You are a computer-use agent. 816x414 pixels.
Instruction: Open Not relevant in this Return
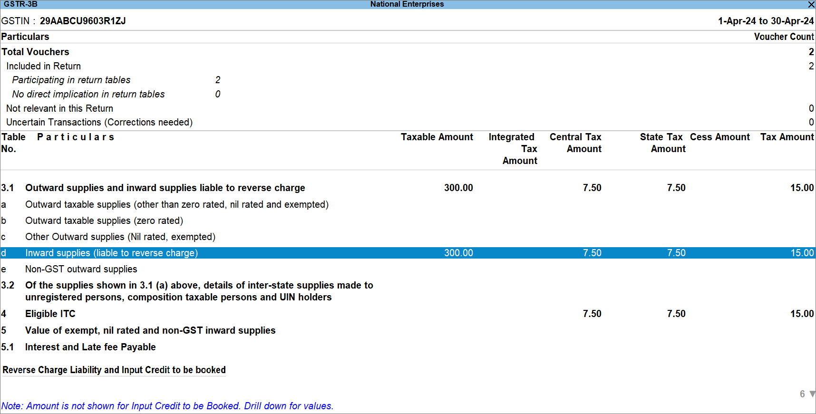pos(59,108)
